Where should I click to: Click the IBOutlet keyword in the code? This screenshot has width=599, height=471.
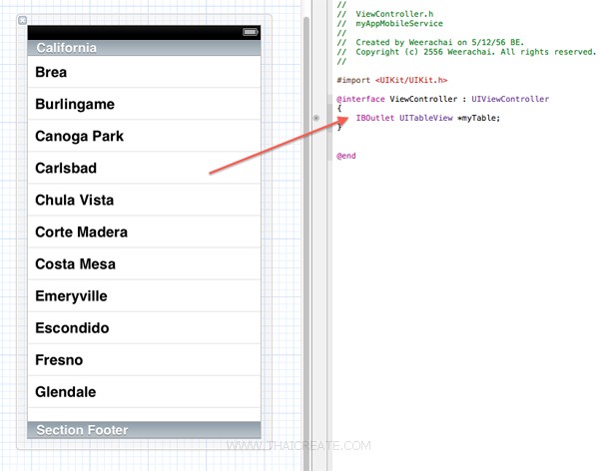[x=374, y=118]
